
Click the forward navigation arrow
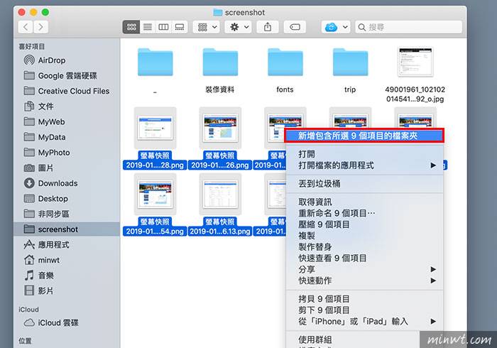click(x=43, y=27)
